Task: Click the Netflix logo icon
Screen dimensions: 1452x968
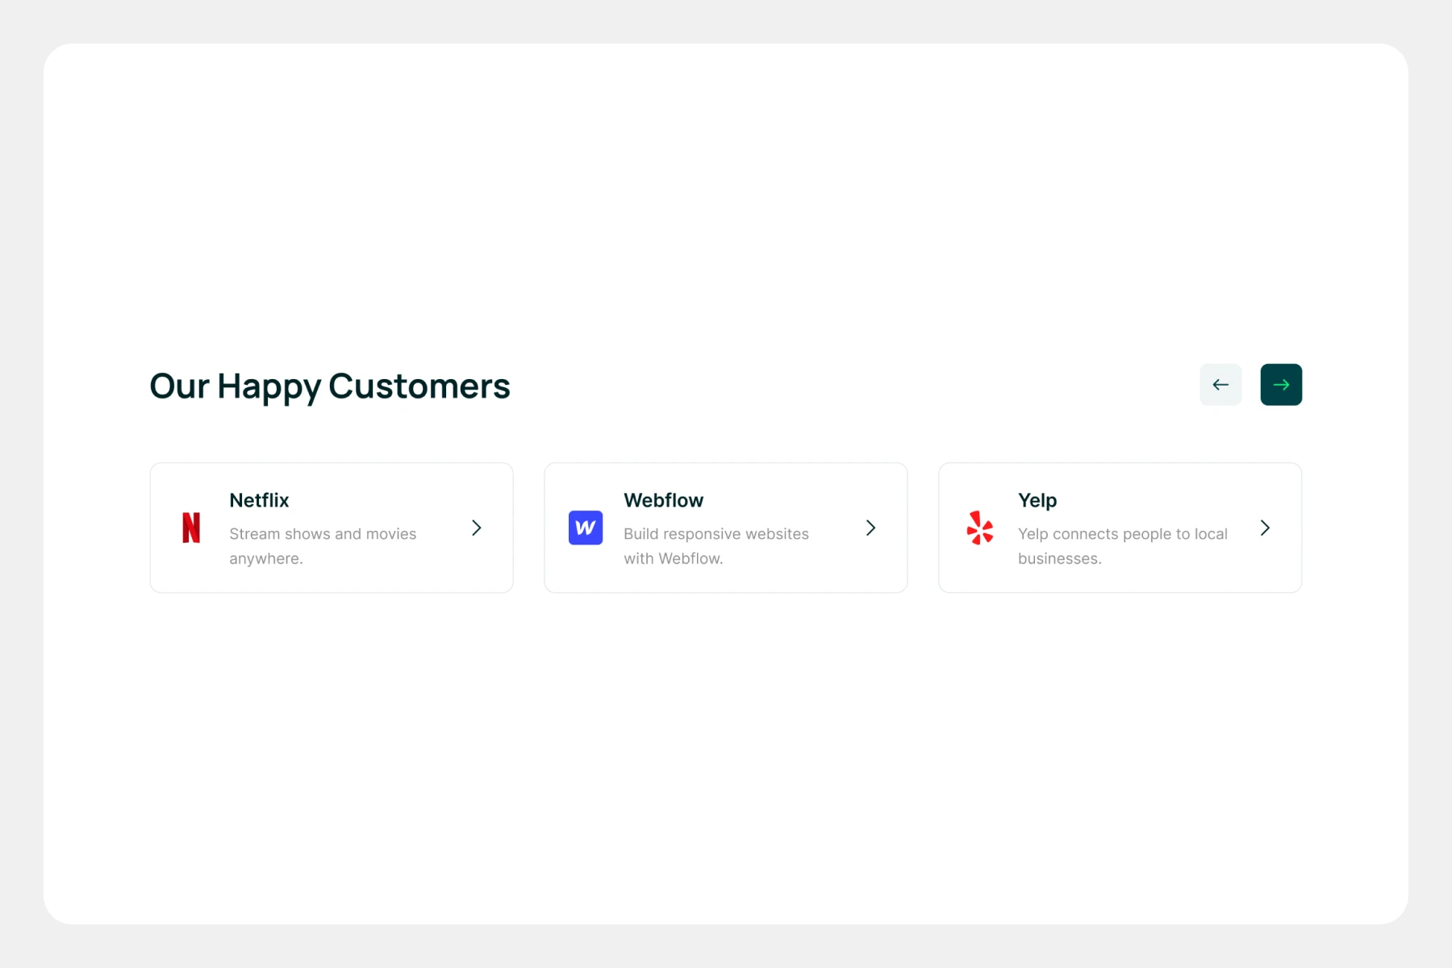Action: pos(191,528)
